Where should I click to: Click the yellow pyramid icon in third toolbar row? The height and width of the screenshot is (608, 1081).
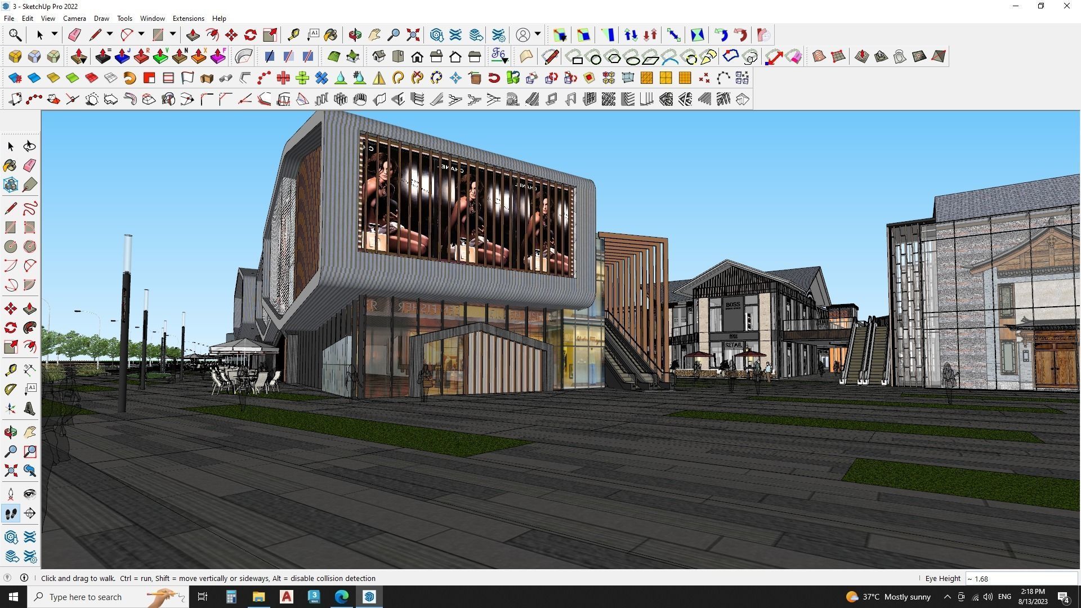(x=379, y=78)
